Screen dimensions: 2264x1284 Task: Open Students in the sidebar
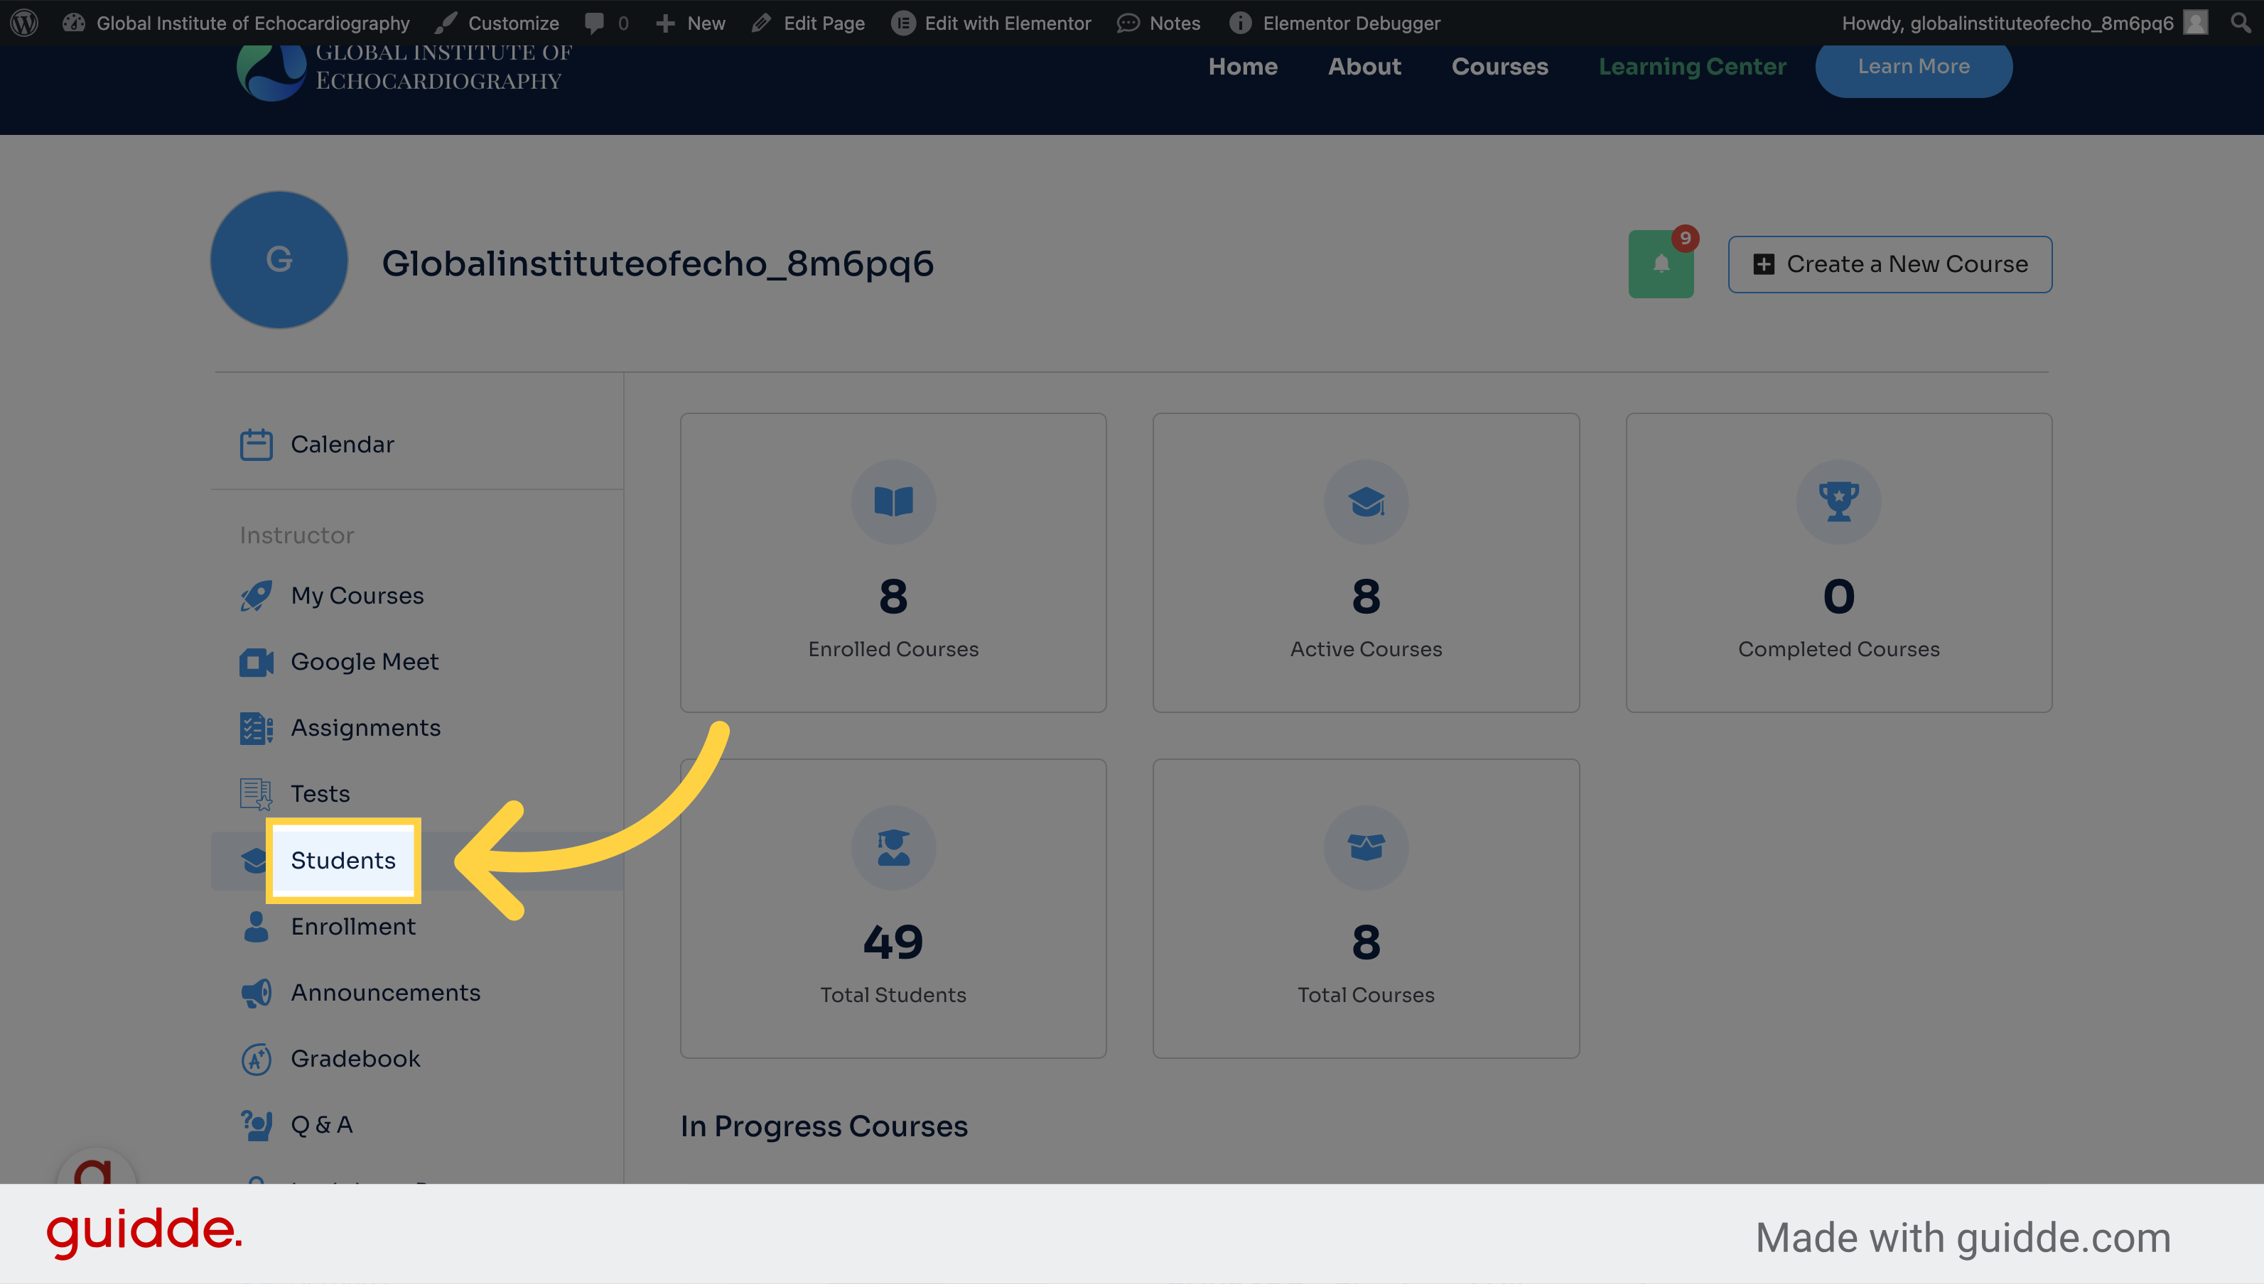click(x=343, y=861)
